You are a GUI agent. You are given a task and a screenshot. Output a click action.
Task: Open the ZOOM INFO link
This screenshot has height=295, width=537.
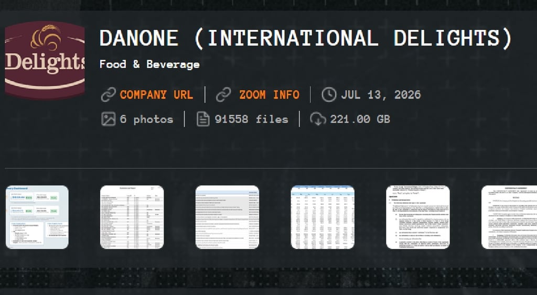(269, 95)
